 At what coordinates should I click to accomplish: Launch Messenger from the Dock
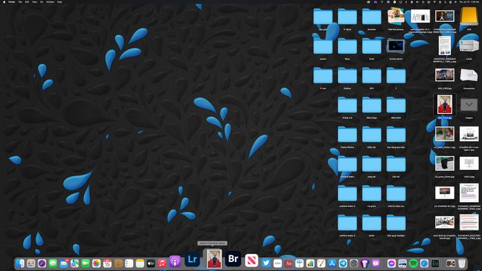point(391,263)
